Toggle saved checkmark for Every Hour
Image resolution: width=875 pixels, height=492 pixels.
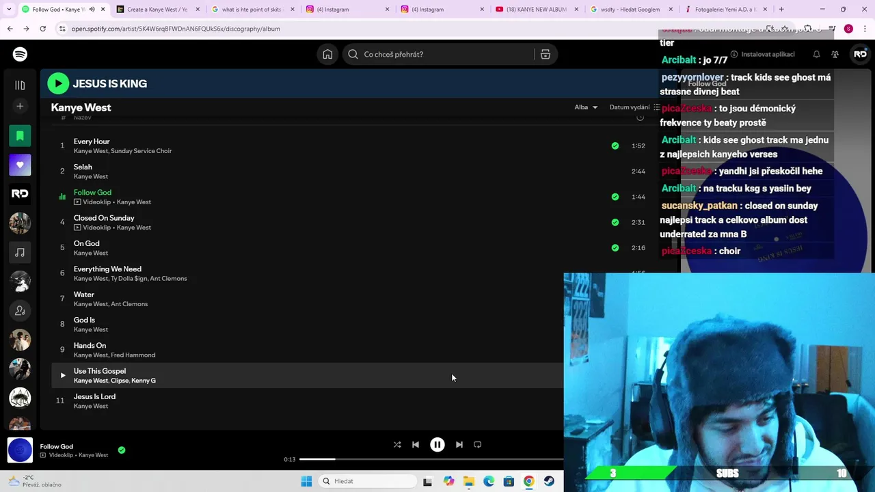pyautogui.click(x=615, y=146)
